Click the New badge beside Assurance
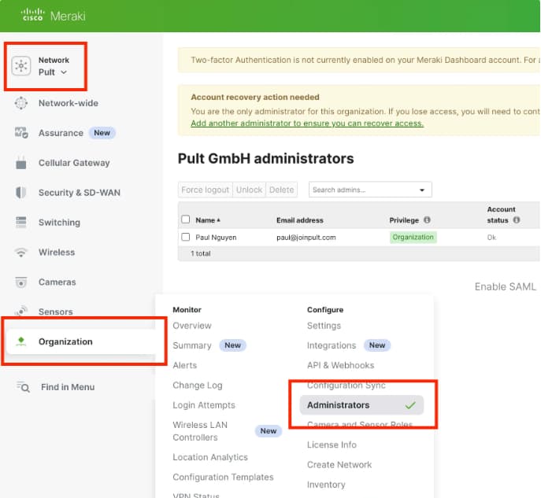 pos(102,133)
